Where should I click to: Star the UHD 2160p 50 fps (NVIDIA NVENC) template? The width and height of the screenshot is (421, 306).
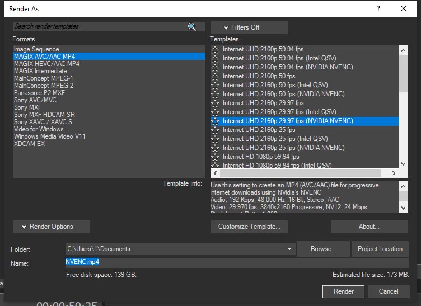point(215,95)
